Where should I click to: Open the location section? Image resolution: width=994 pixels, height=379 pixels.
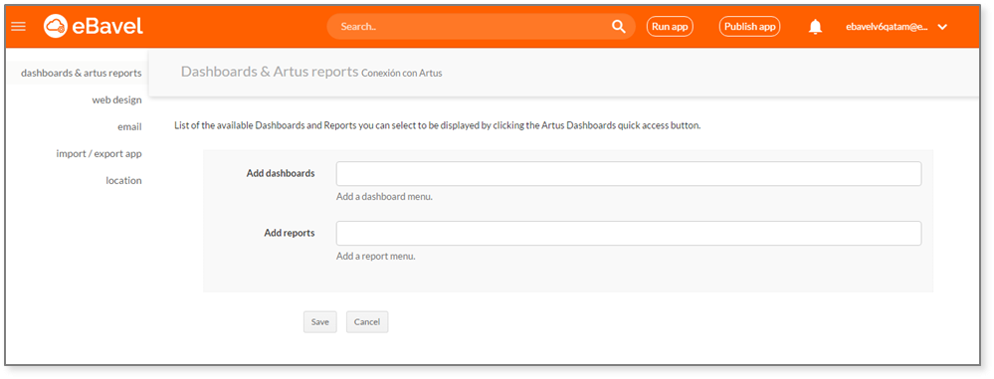(123, 181)
